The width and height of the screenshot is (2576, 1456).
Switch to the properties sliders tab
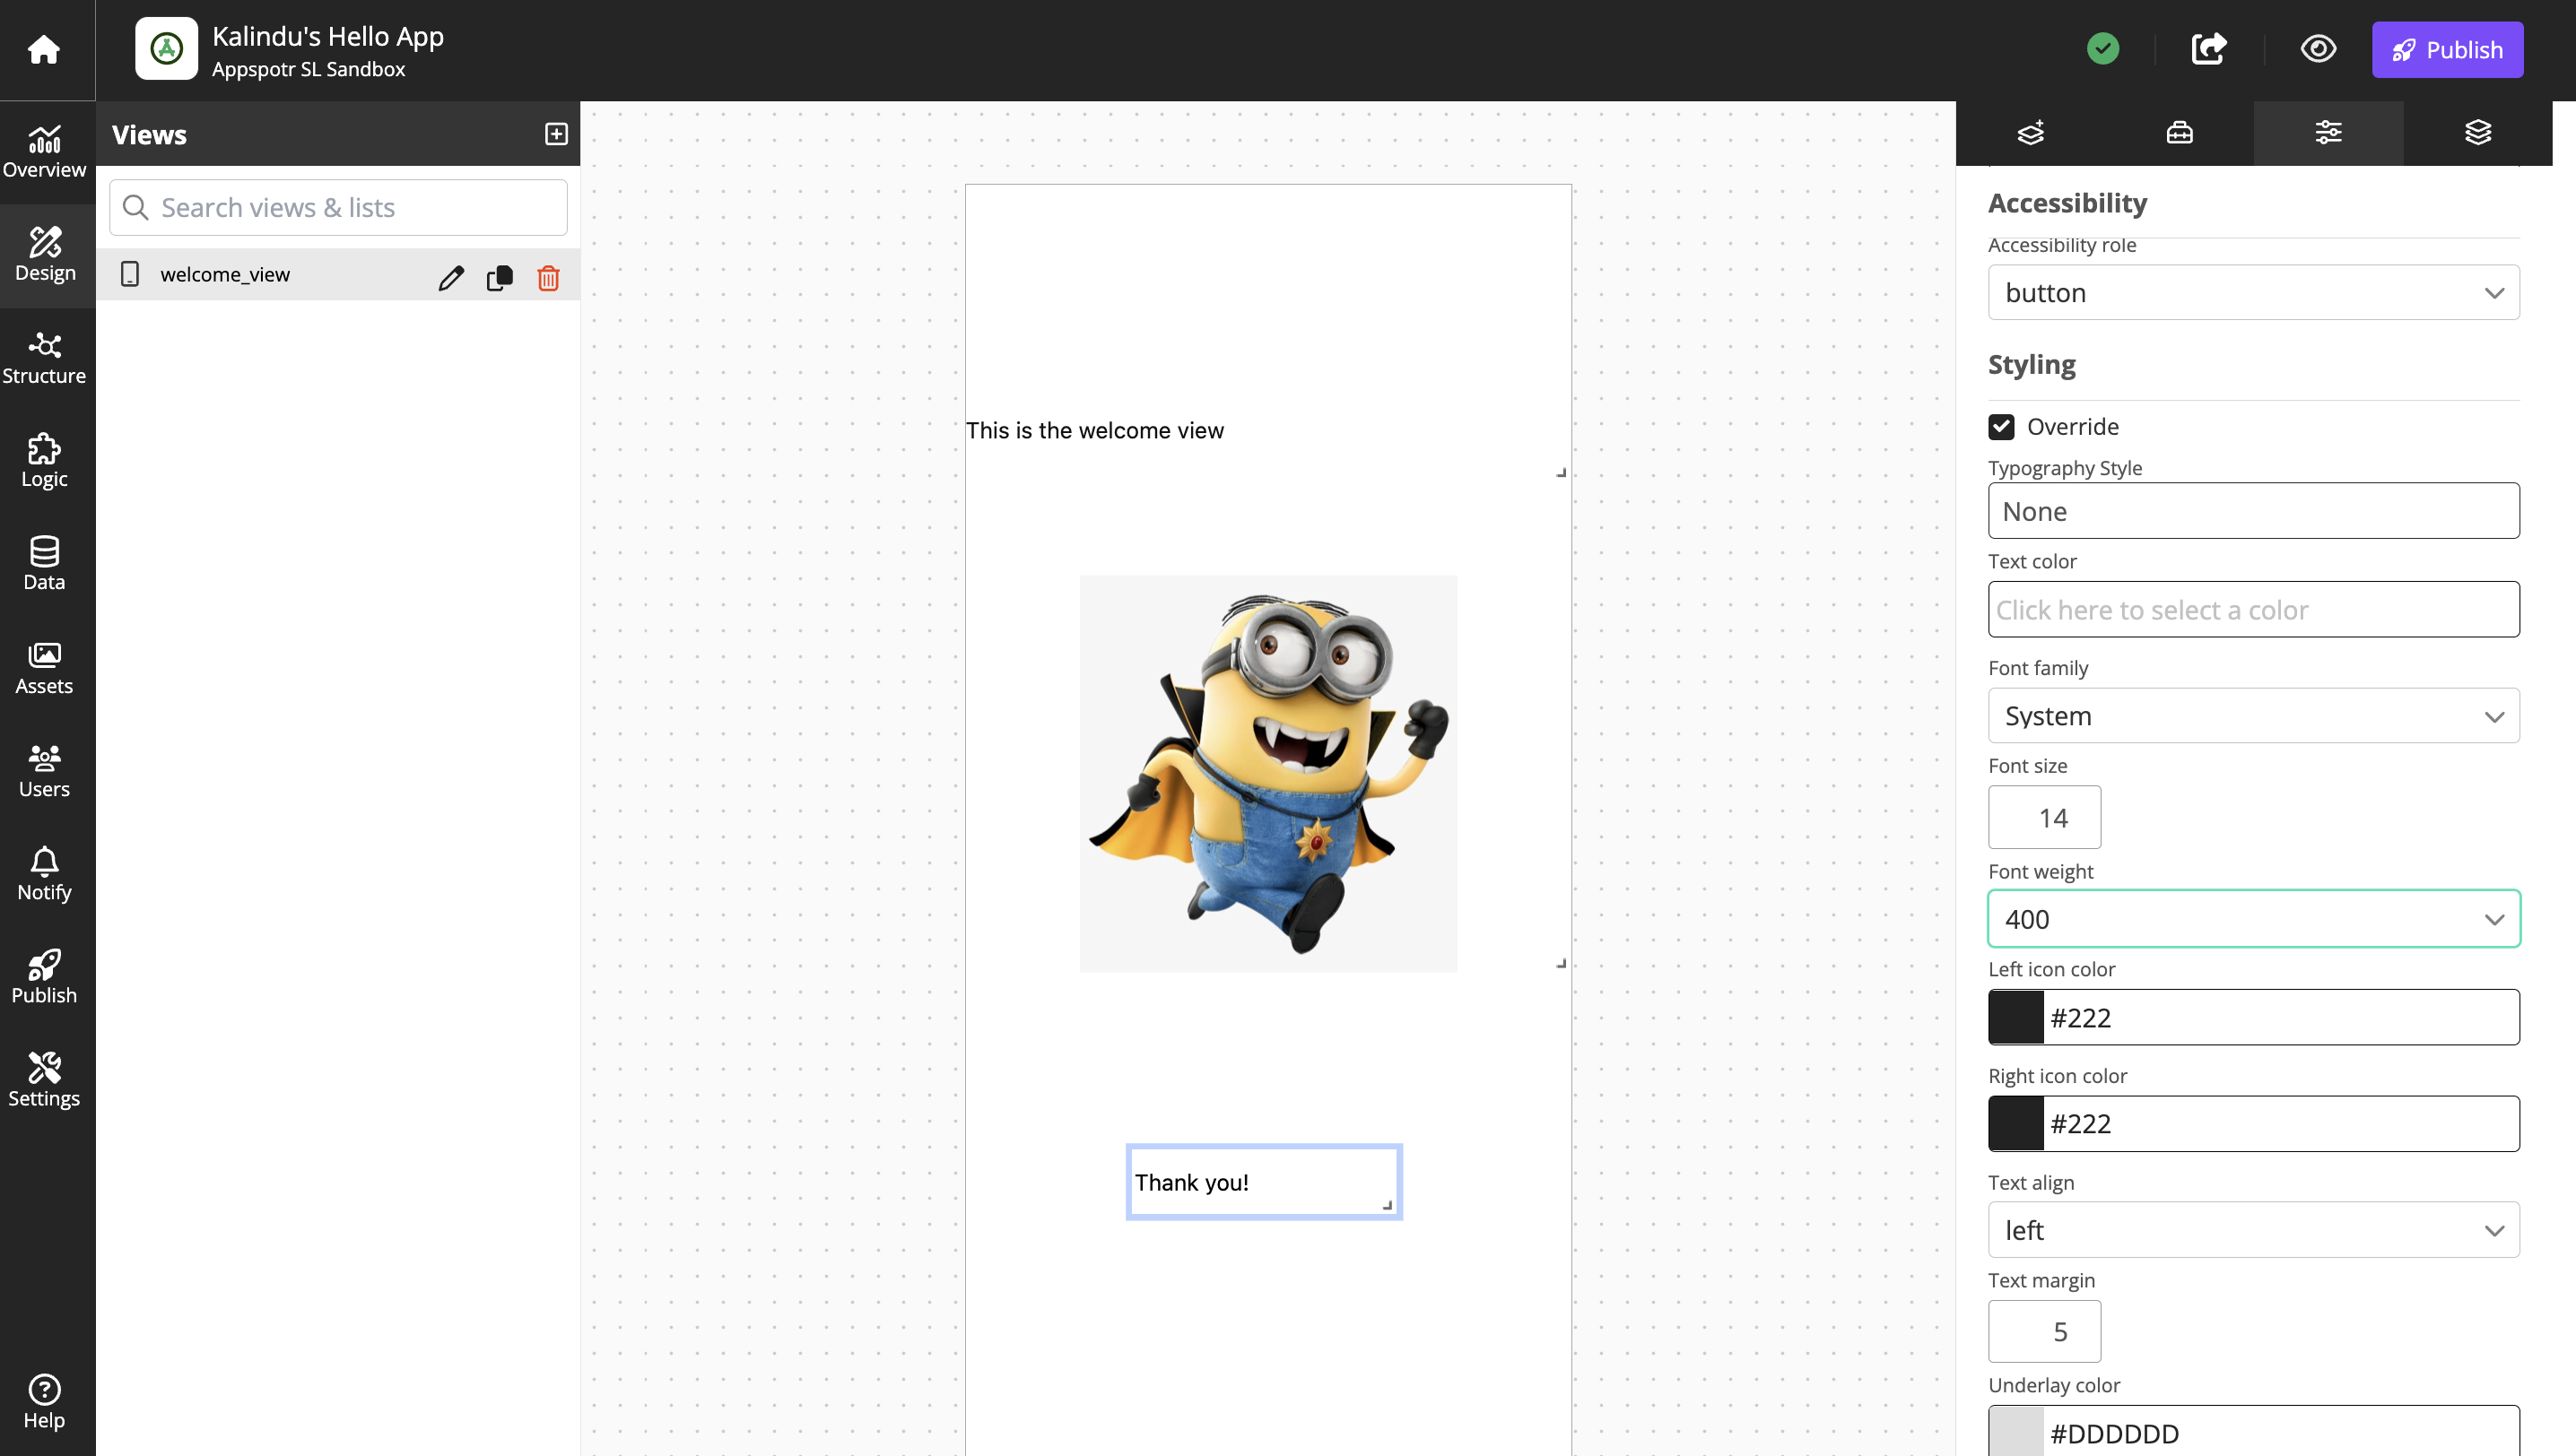tap(2329, 132)
